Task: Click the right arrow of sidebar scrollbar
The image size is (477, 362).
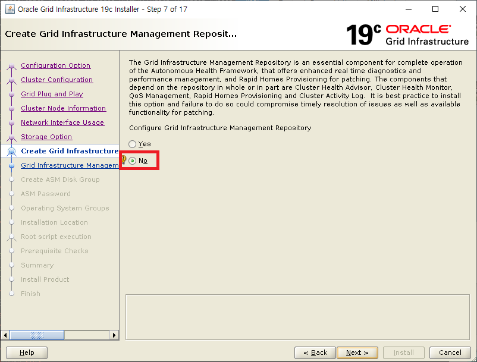Action: coord(114,335)
